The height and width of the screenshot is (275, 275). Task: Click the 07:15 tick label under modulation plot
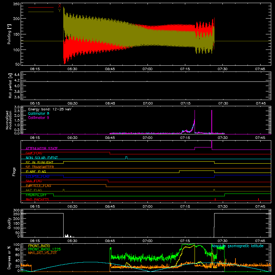tap(185, 138)
